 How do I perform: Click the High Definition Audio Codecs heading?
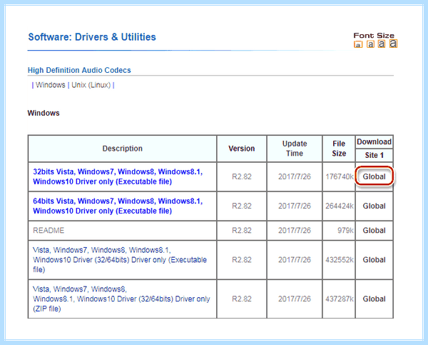pyautogui.click(x=79, y=70)
